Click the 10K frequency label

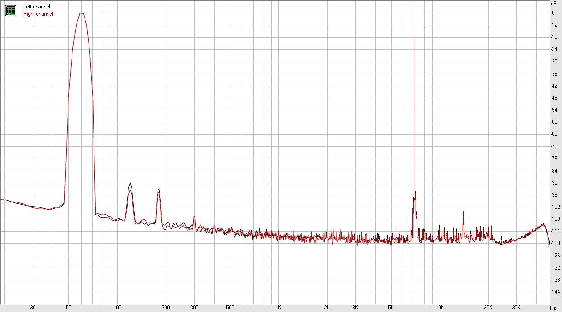click(440, 308)
